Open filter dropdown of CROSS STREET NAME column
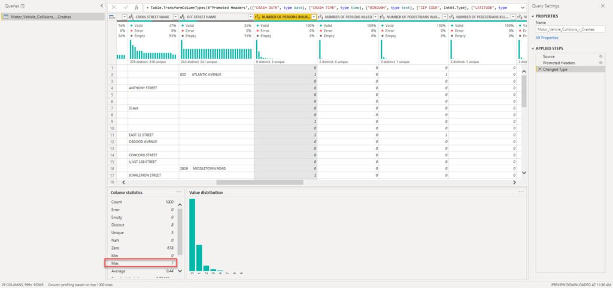 coord(175,17)
